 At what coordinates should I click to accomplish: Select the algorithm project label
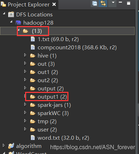click(x=29, y=146)
